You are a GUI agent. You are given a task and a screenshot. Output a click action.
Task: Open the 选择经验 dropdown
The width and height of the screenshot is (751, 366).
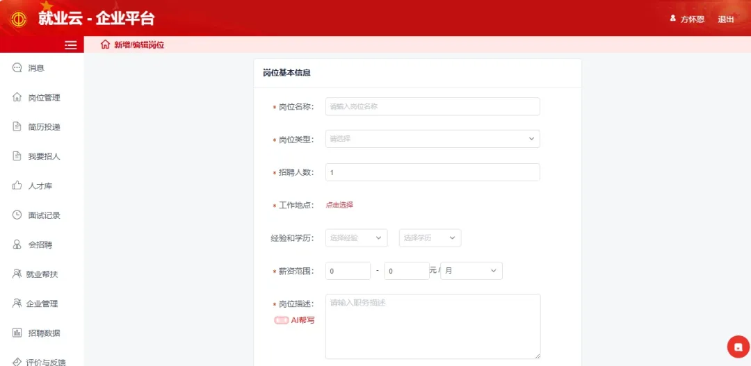[x=356, y=238]
